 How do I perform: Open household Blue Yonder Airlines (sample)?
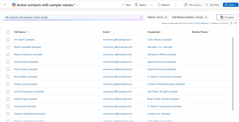(x=163, y=99)
